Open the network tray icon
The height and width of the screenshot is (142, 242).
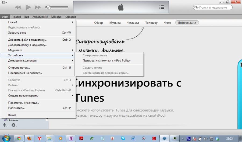pos(211,139)
